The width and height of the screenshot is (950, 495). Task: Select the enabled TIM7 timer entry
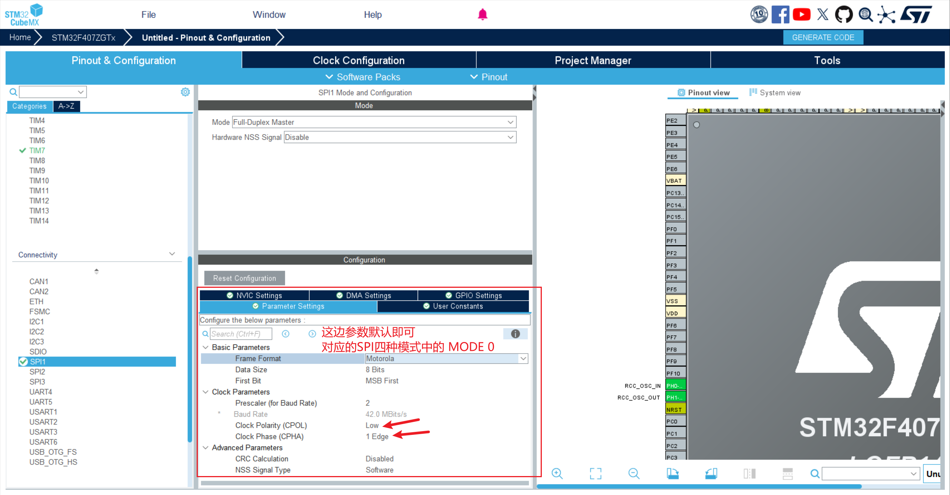[37, 150]
